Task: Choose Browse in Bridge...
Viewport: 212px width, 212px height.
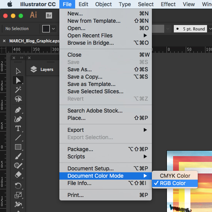Action: 106,43
